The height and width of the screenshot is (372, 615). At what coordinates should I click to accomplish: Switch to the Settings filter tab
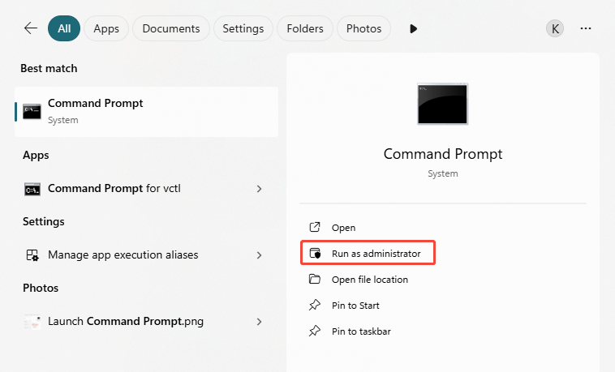coord(243,28)
